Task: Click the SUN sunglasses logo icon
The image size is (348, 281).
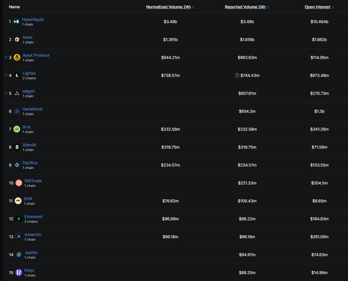Action: (x=18, y=201)
